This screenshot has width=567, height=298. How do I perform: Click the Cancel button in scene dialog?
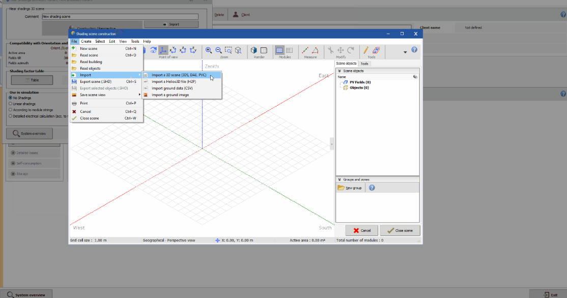tap(361, 230)
